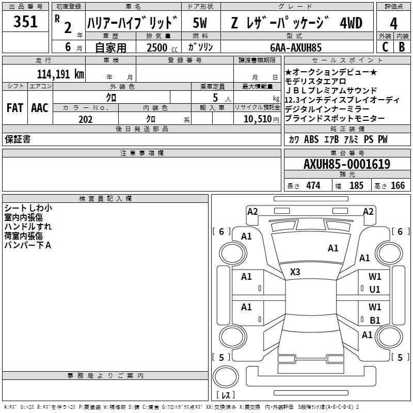Select the 保証書 entry
Image resolution: width=413 pixels, height=413 pixels.
(18, 139)
